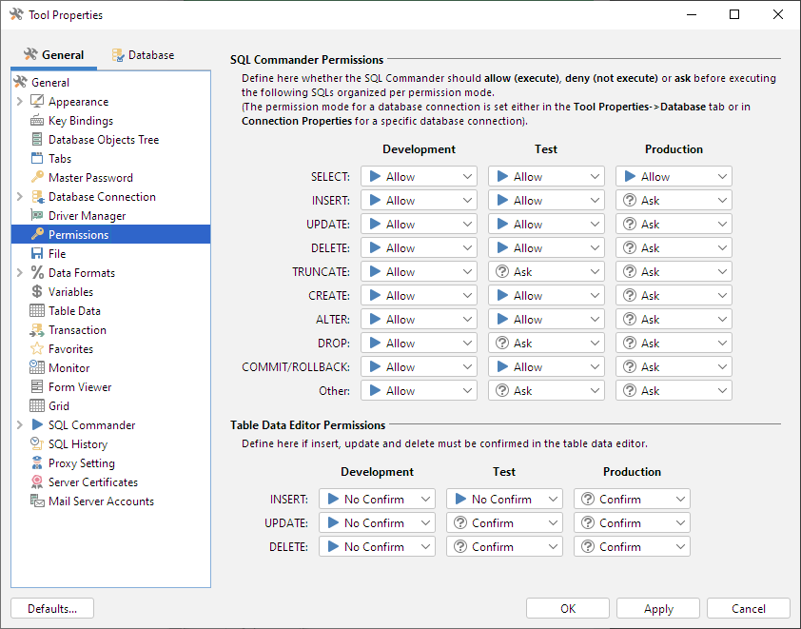Expand the Appearance tree node

[20, 102]
